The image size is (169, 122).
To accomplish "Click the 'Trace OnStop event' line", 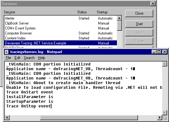I will (x=29, y=106).
